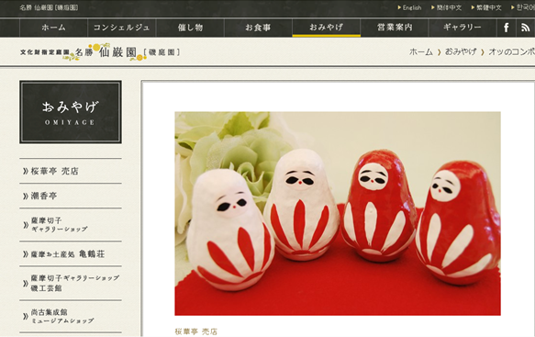The width and height of the screenshot is (535, 337).
Task: Select the おみやげ menu item
Action: pyautogui.click(x=326, y=28)
